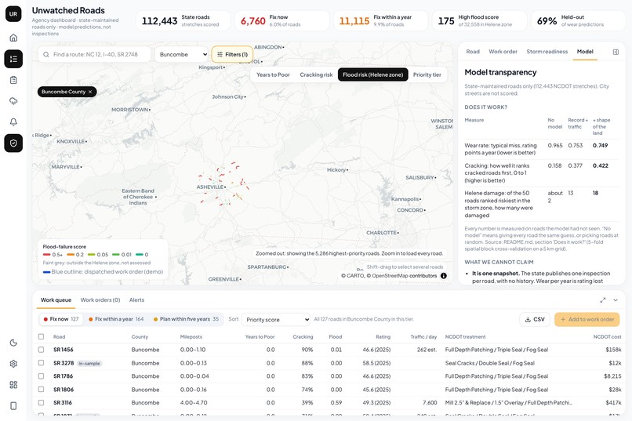Expand work queue panel to full size
This screenshot has height=421, width=632.
(x=603, y=300)
